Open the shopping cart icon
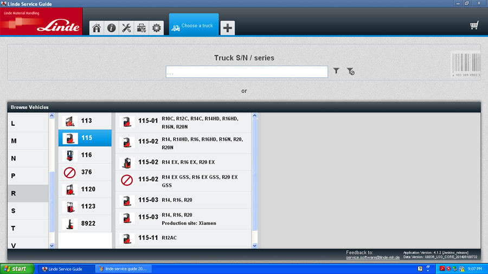Viewport: 488px width, 274px height. [474, 25]
